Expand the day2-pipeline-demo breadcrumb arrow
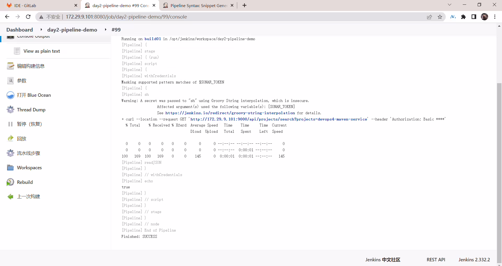Image resolution: width=502 pixels, height=266 pixels. pyautogui.click(x=106, y=29)
